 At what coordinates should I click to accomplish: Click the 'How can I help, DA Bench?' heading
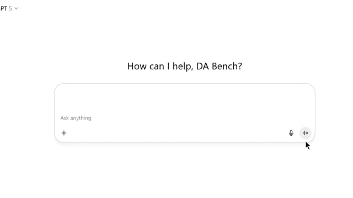(x=185, y=66)
